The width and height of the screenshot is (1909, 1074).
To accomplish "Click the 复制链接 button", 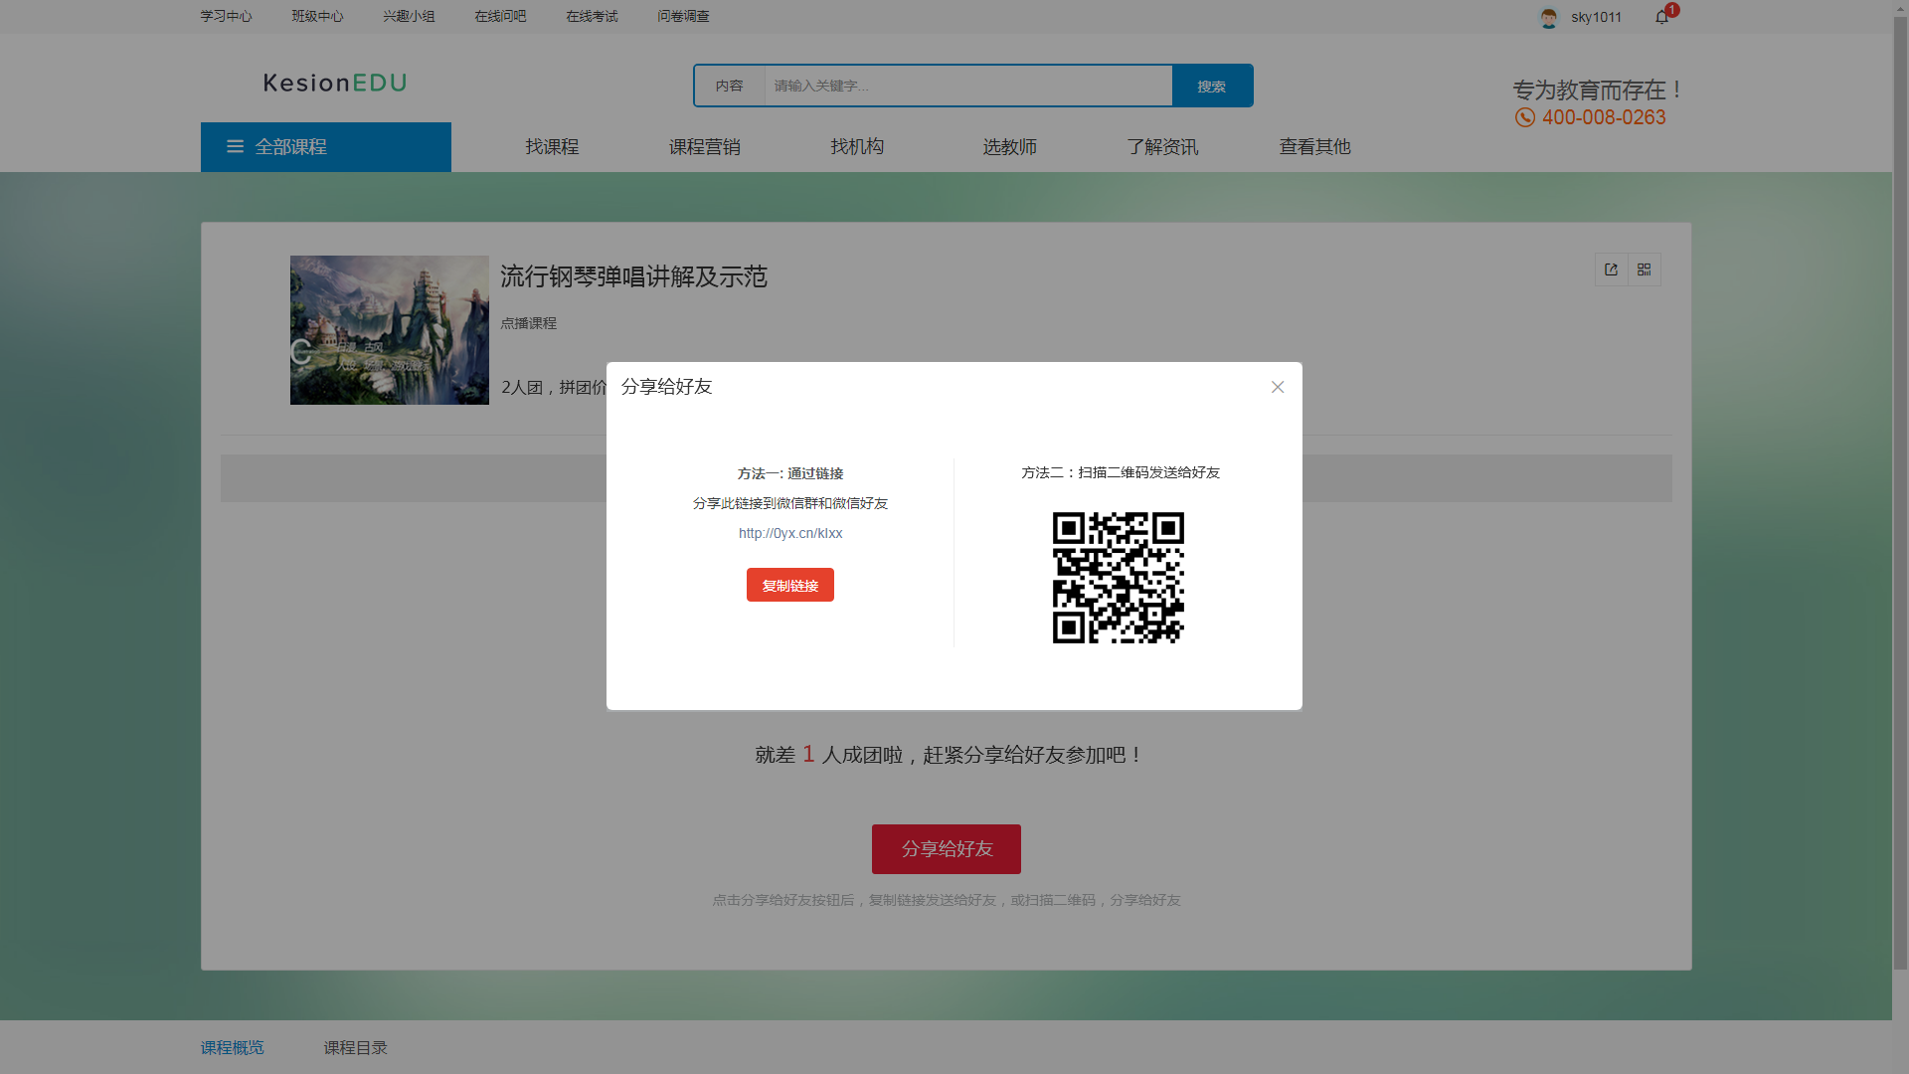I will point(789,585).
